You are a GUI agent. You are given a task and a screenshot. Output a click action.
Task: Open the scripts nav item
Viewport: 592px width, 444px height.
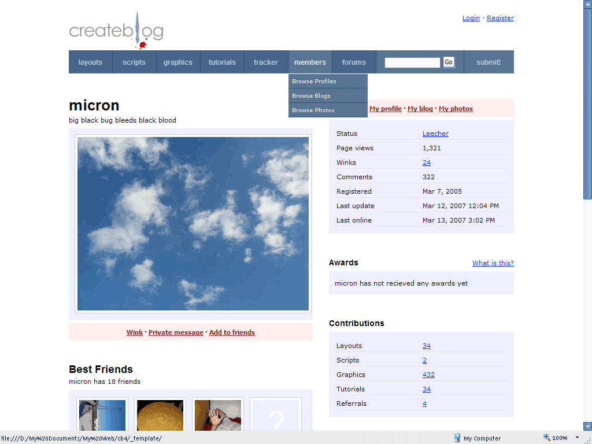(134, 62)
